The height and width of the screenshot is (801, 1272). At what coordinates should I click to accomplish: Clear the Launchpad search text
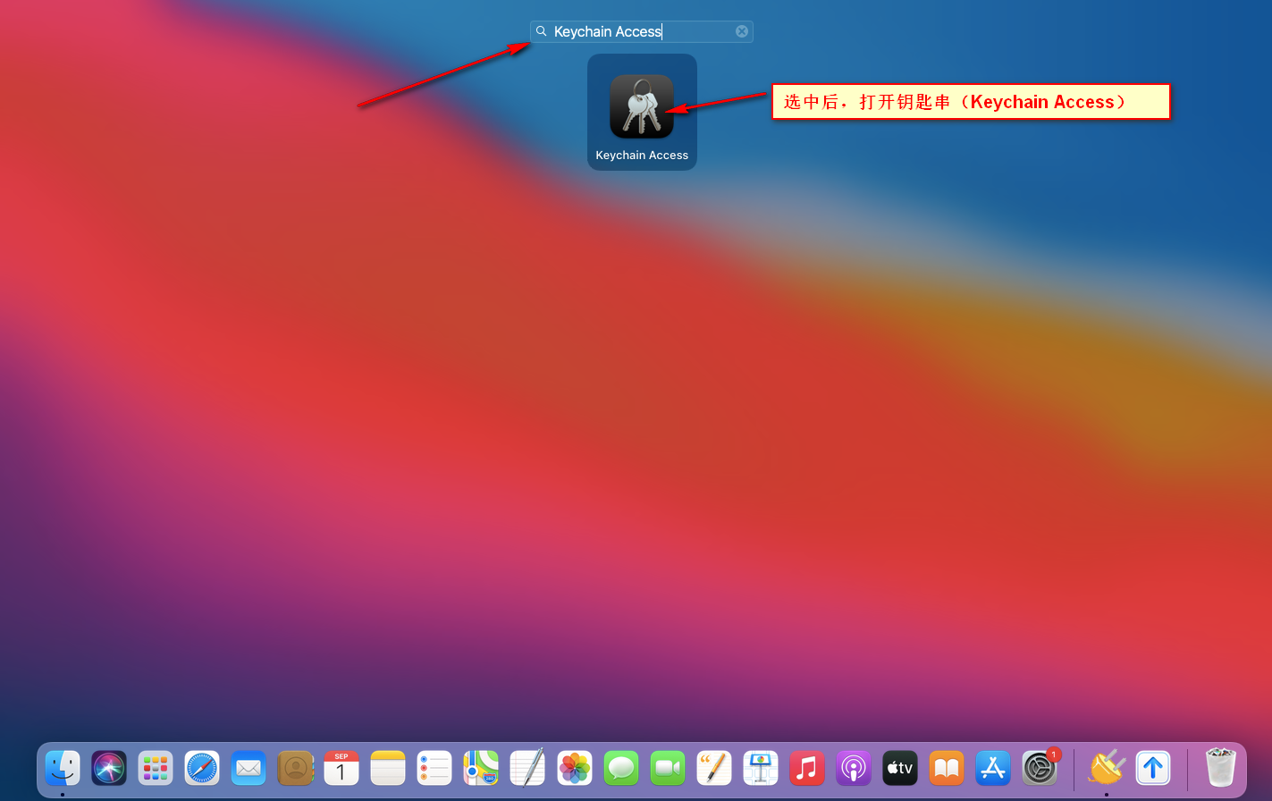[x=742, y=31]
